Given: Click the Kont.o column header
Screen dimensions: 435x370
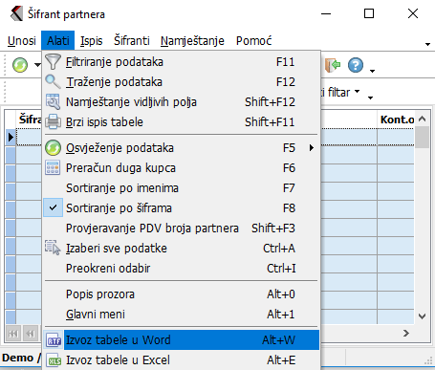Looking at the screenshot, I should [x=396, y=120].
